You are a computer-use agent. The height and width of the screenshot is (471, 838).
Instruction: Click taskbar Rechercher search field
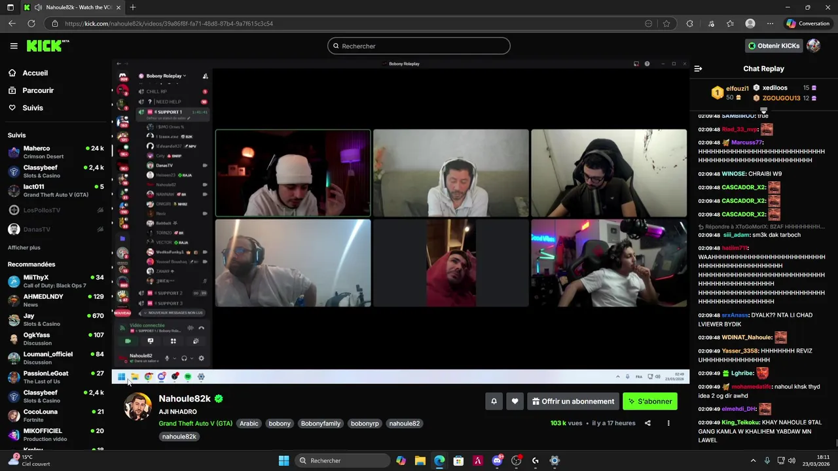point(342,461)
